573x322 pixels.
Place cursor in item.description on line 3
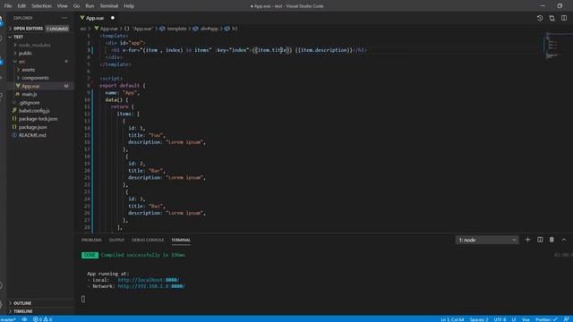click(324, 50)
